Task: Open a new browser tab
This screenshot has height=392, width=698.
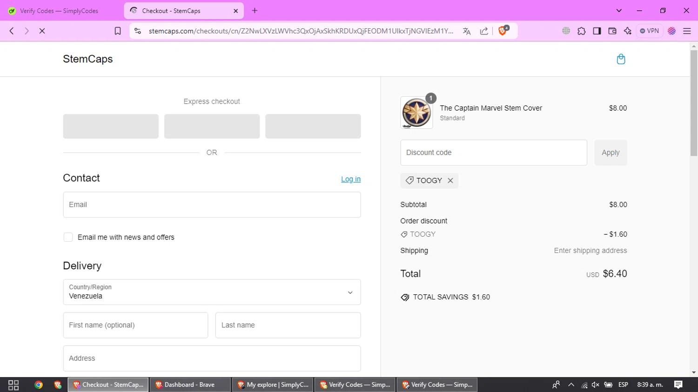Action: 255,11
